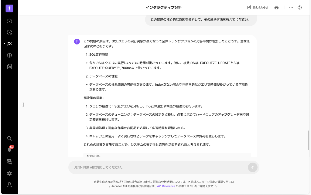Click the search magnifier icon in sidebar
The image size is (311, 195).
(9, 138)
